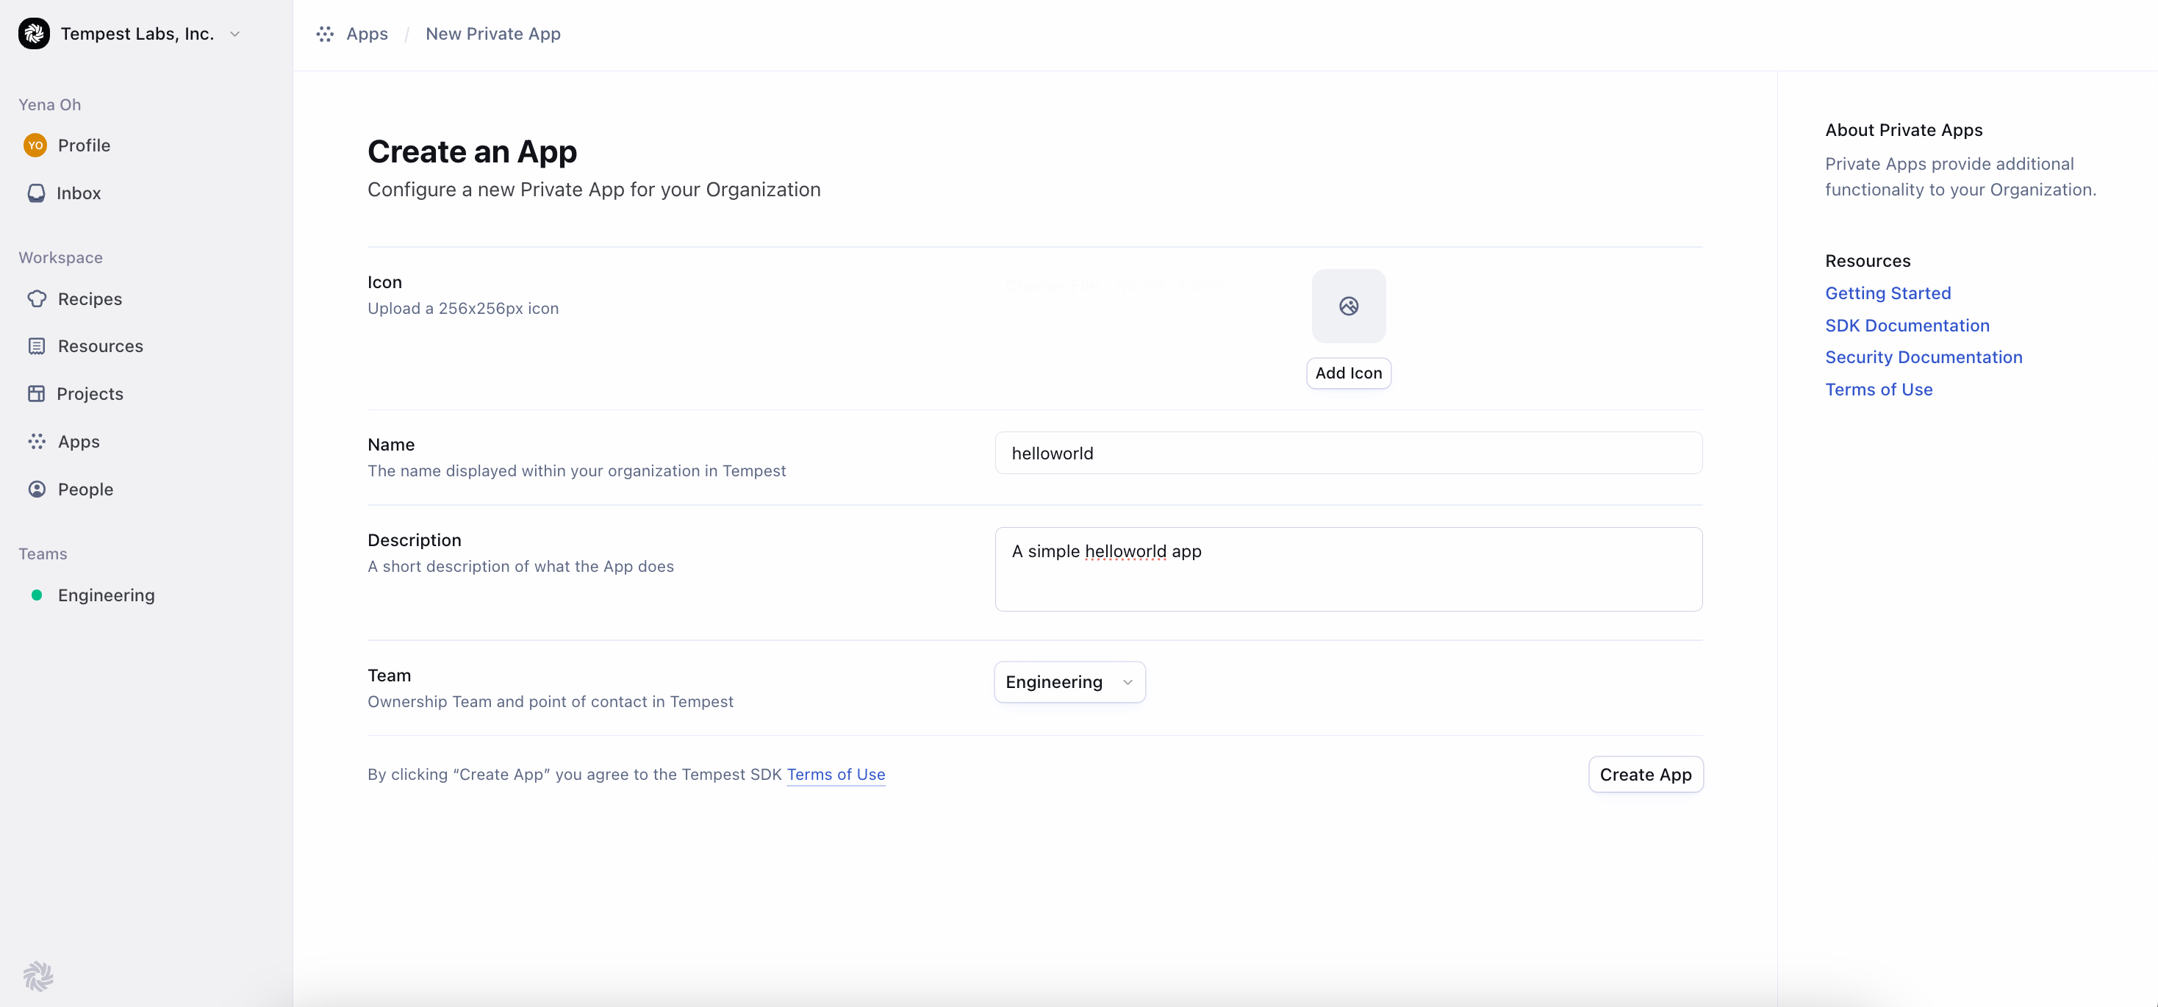Click the Name input field
The image size is (2158, 1007).
click(x=1349, y=453)
